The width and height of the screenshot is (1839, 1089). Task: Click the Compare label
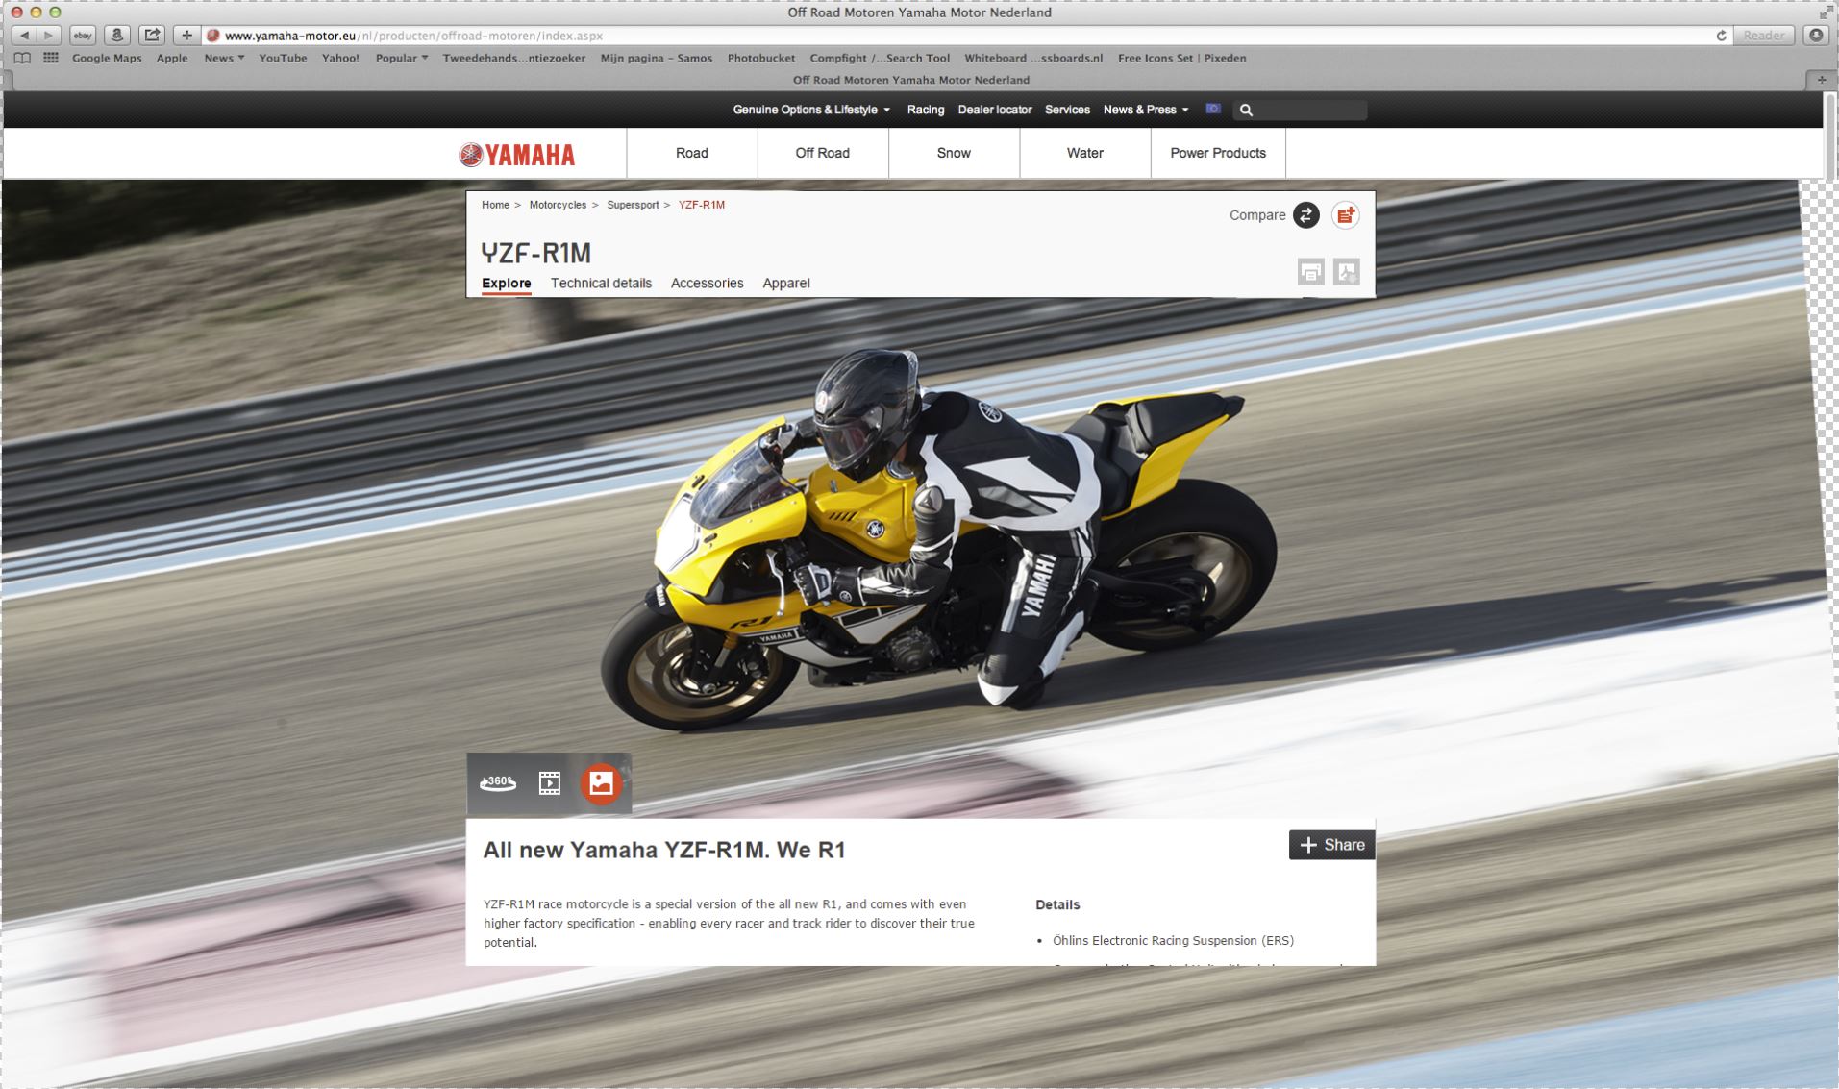tap(1257, 215)
